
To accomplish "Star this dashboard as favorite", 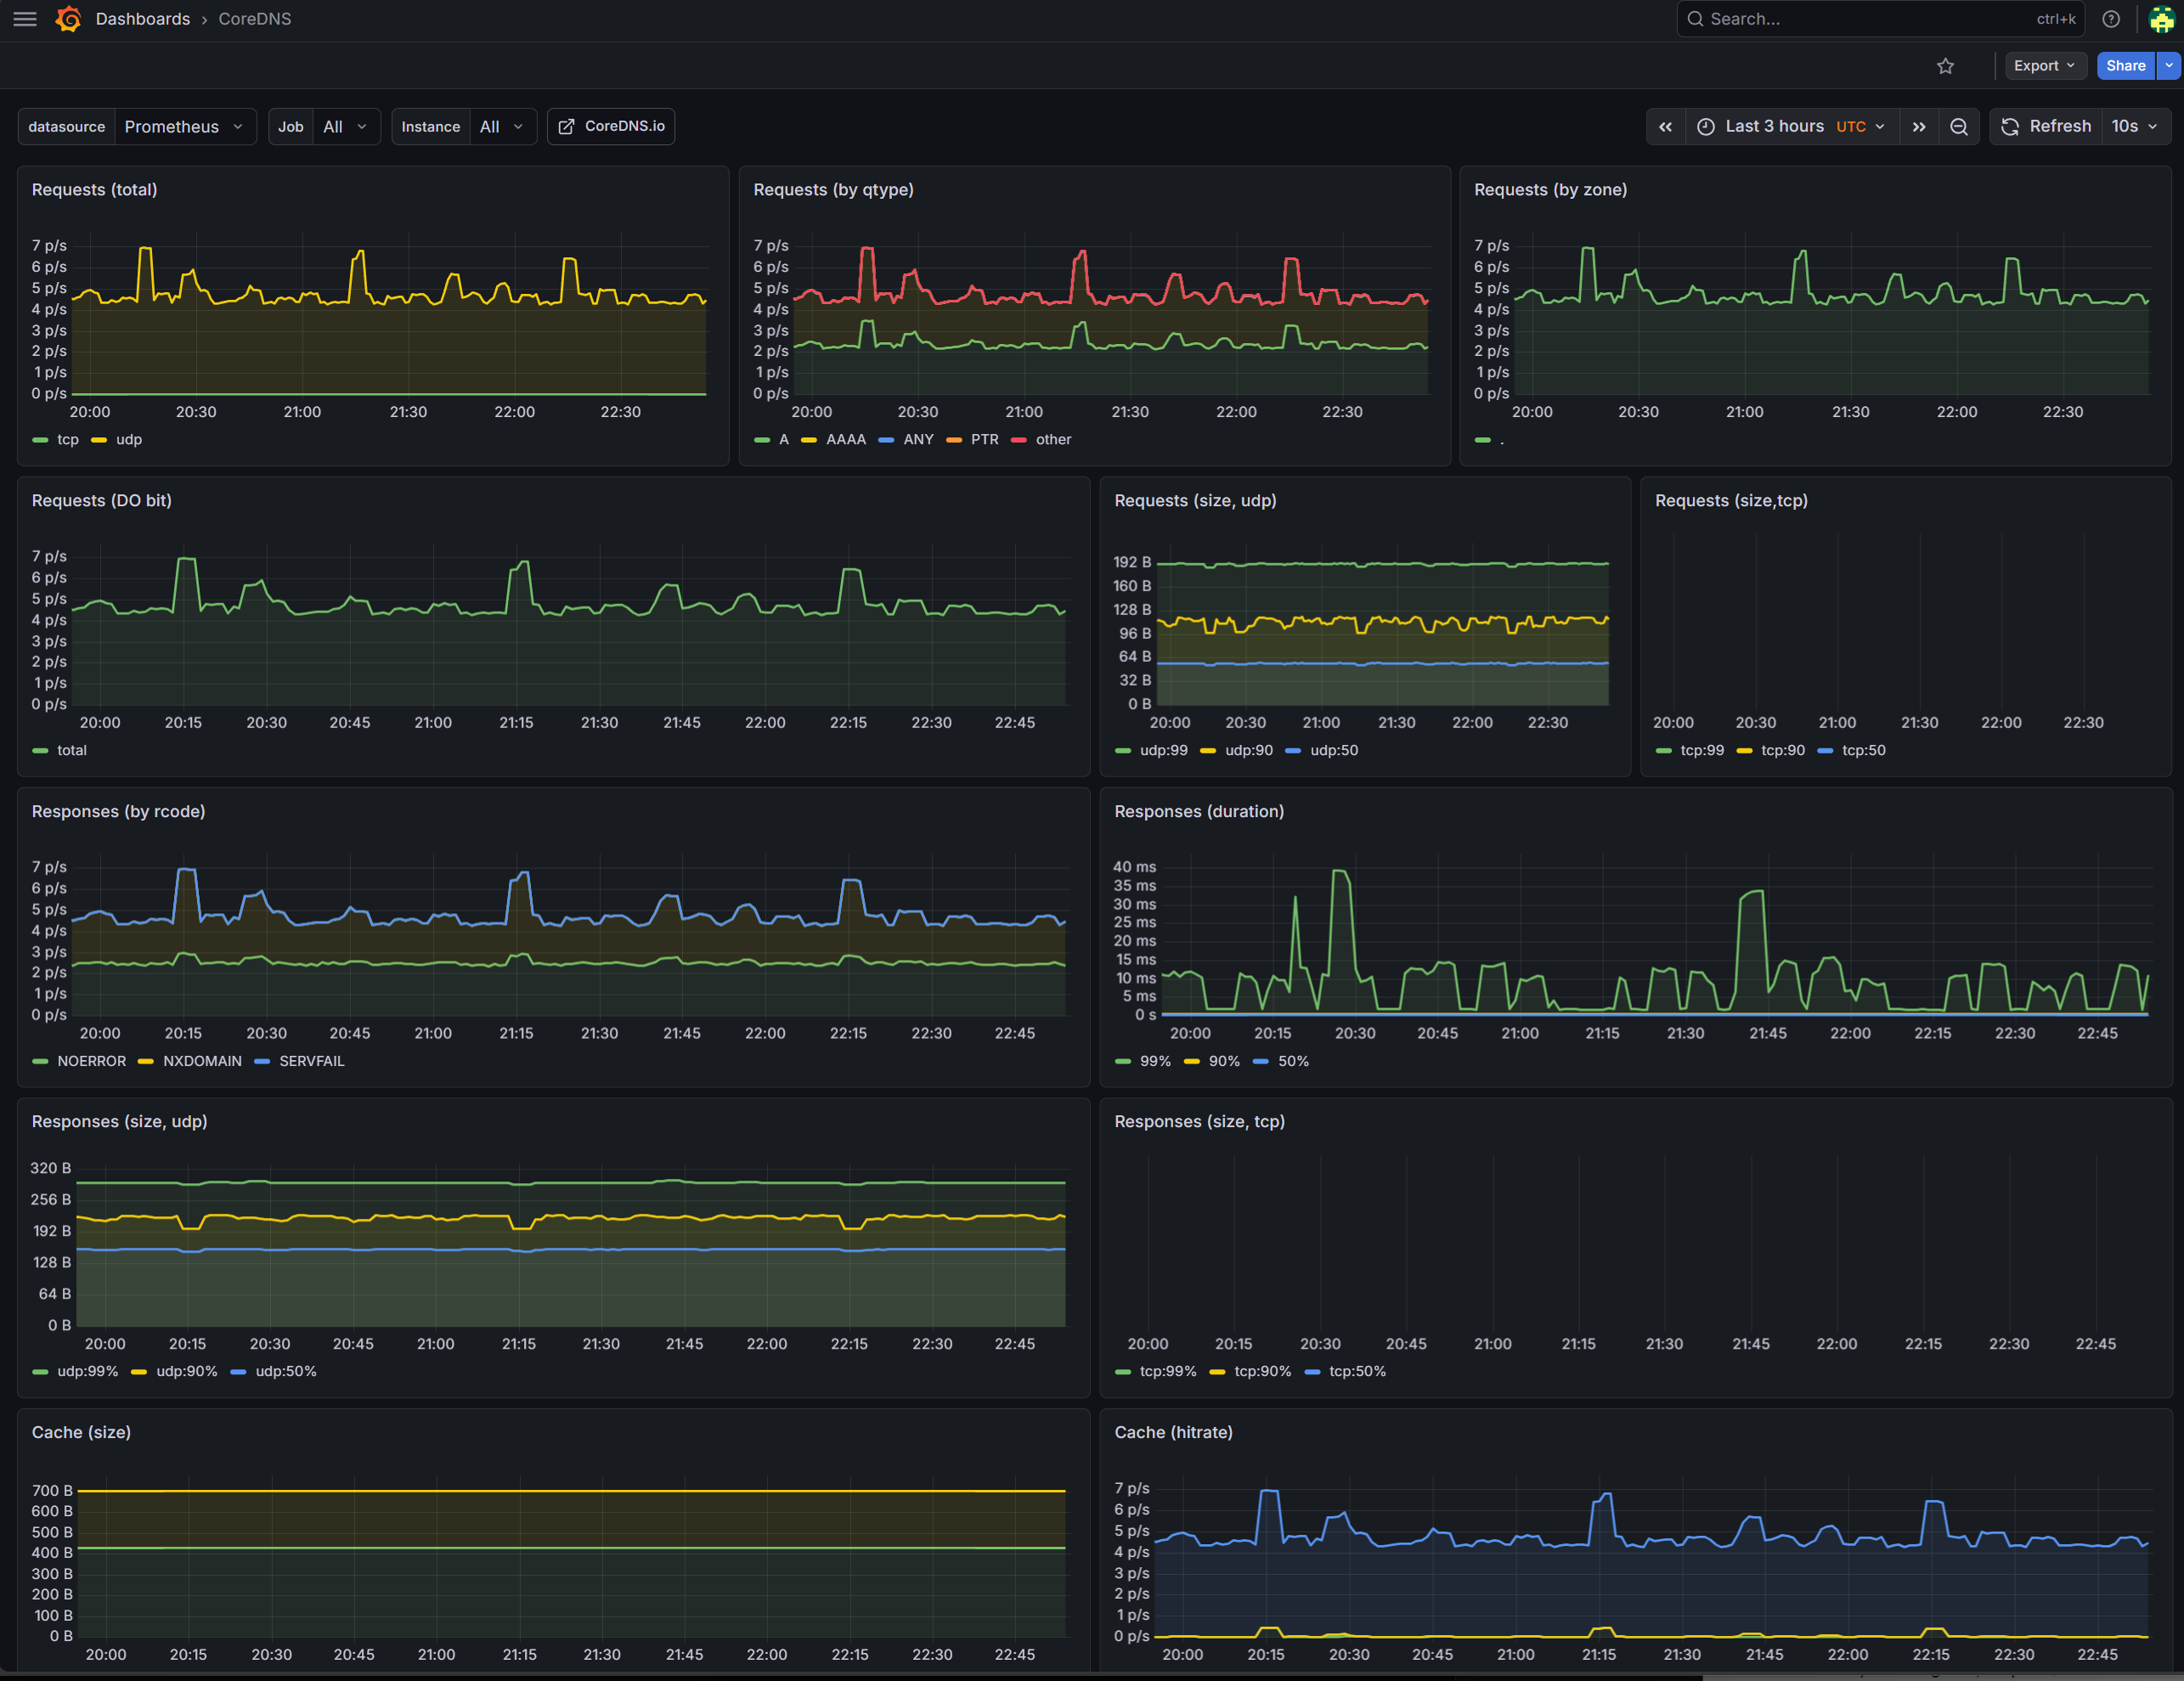I will tap(1945, 66).
